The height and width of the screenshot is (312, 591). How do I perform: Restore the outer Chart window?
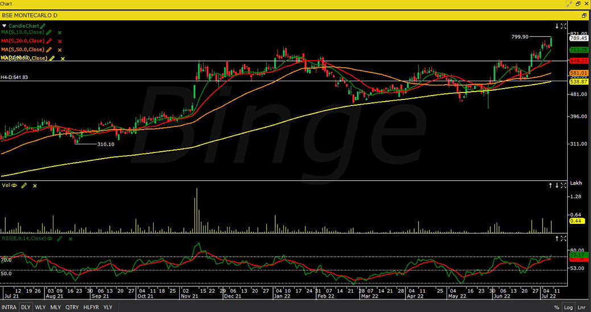(578, 4)
